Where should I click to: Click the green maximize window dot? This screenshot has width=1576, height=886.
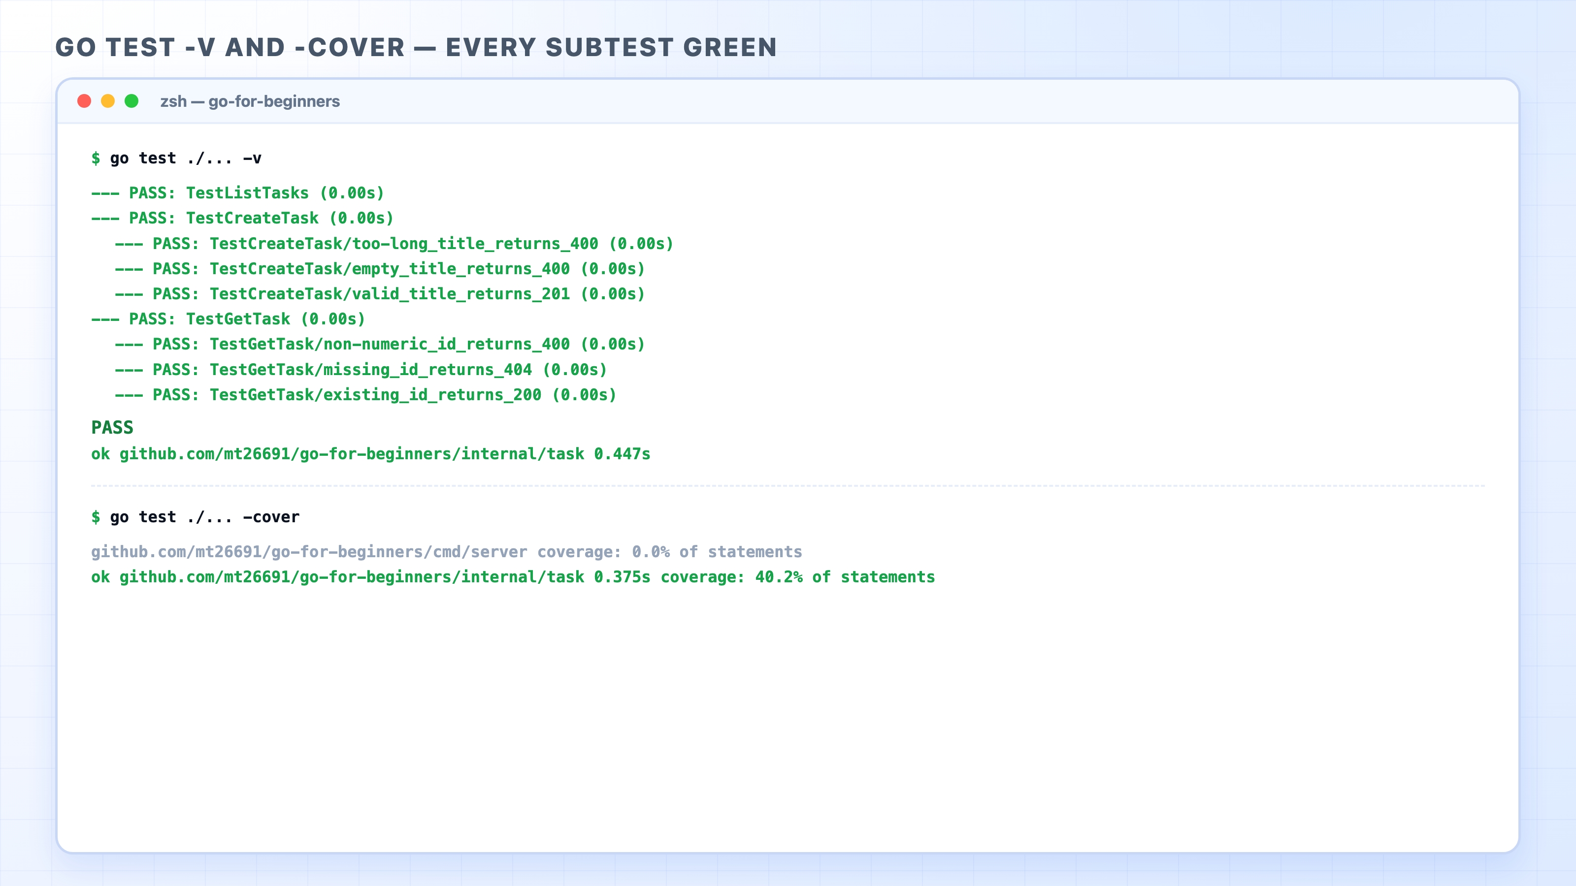[x=131, y=101]
